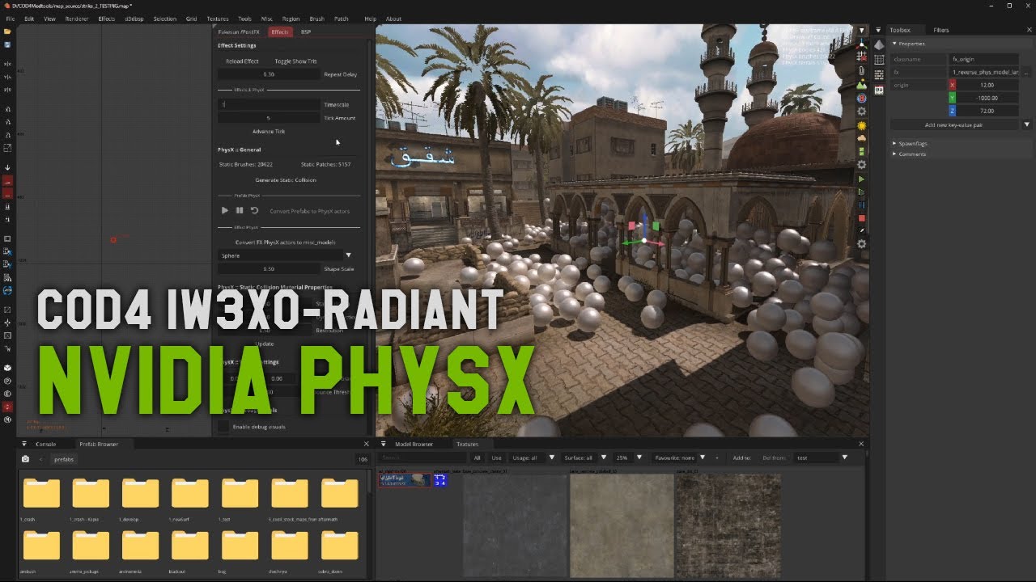The height and width of the screenshot is (582, 1036).
Task: Switch to the Fakesun/PostFX tab
Action: click(238, 32)
